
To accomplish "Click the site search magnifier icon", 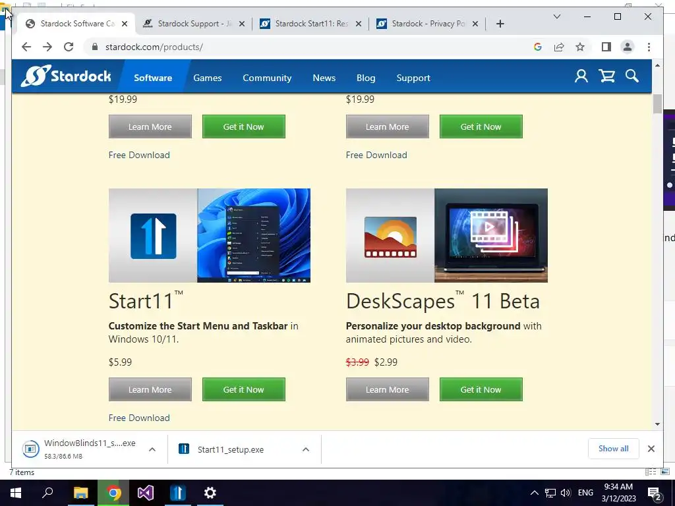I will tap(632, 76).
